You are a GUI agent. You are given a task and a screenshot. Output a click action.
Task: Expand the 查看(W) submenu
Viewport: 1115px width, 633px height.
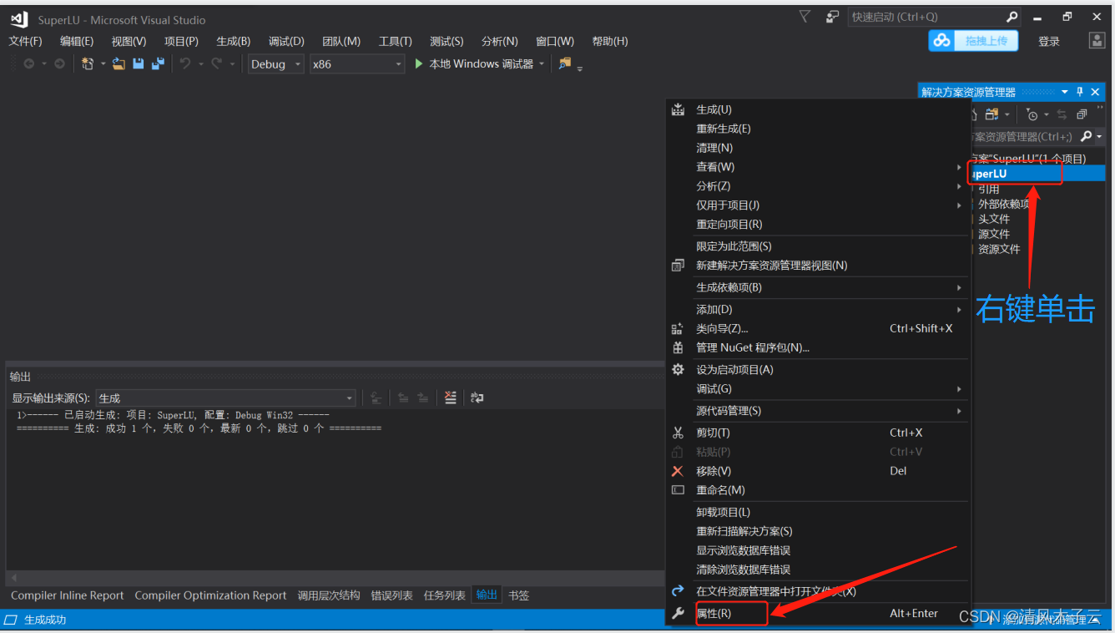tap(818, 167)
